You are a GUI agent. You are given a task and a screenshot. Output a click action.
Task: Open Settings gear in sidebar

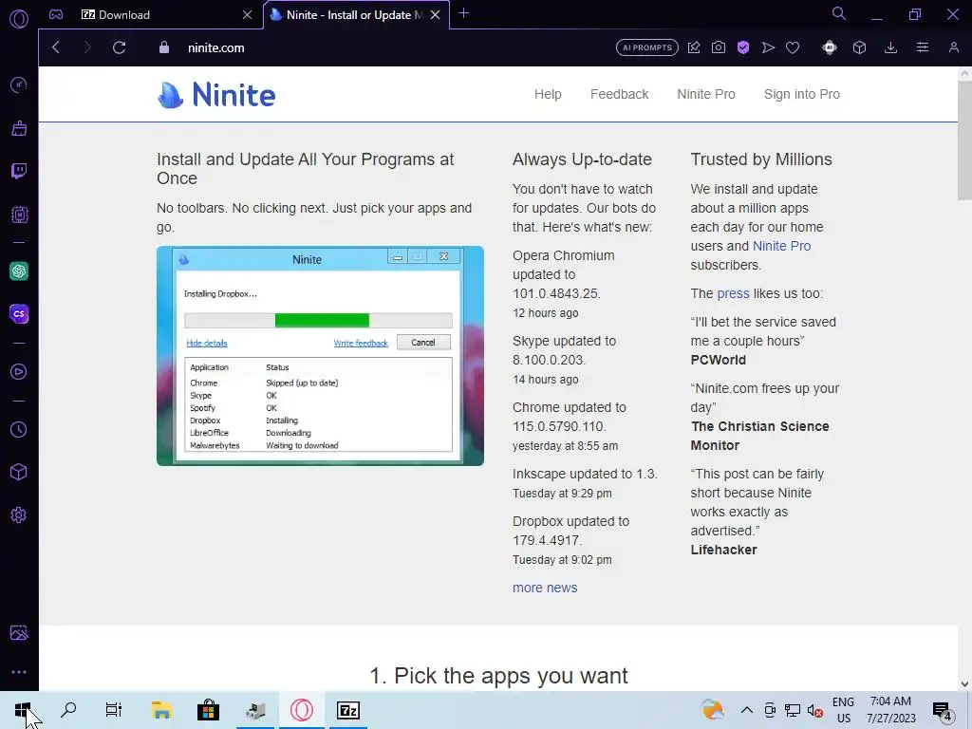click(x=19, y=515)
